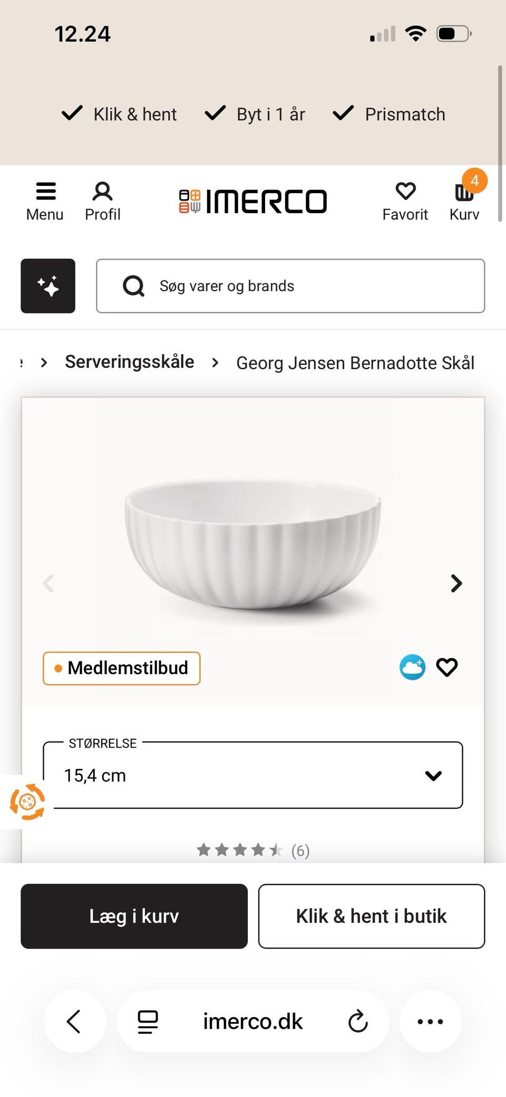
Task: Open the AI sparkle search assistant icon
Action: pyautogui.click(x=48, y=286)
